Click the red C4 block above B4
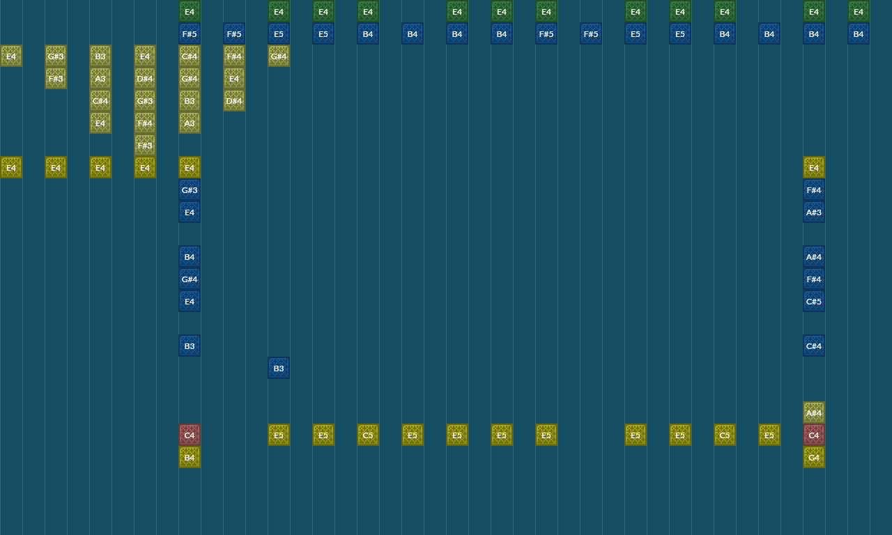The image size is (892, 535). pyautogui.click(x=190, y=435)
